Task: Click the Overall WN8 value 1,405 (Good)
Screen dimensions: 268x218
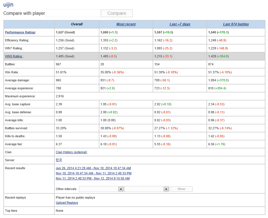Action: 65,56
